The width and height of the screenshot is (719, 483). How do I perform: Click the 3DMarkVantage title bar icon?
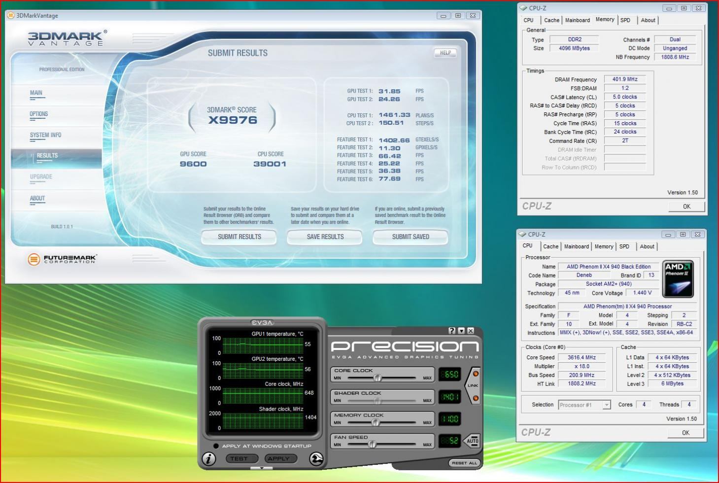[11, 15]
